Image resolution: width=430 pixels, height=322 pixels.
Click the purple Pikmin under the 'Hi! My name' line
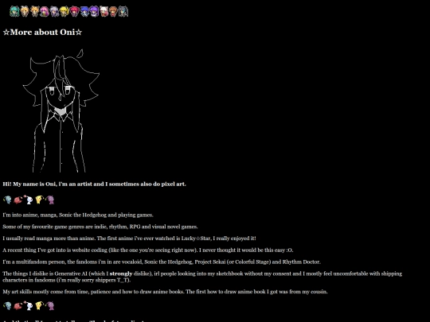pos(50,200)
